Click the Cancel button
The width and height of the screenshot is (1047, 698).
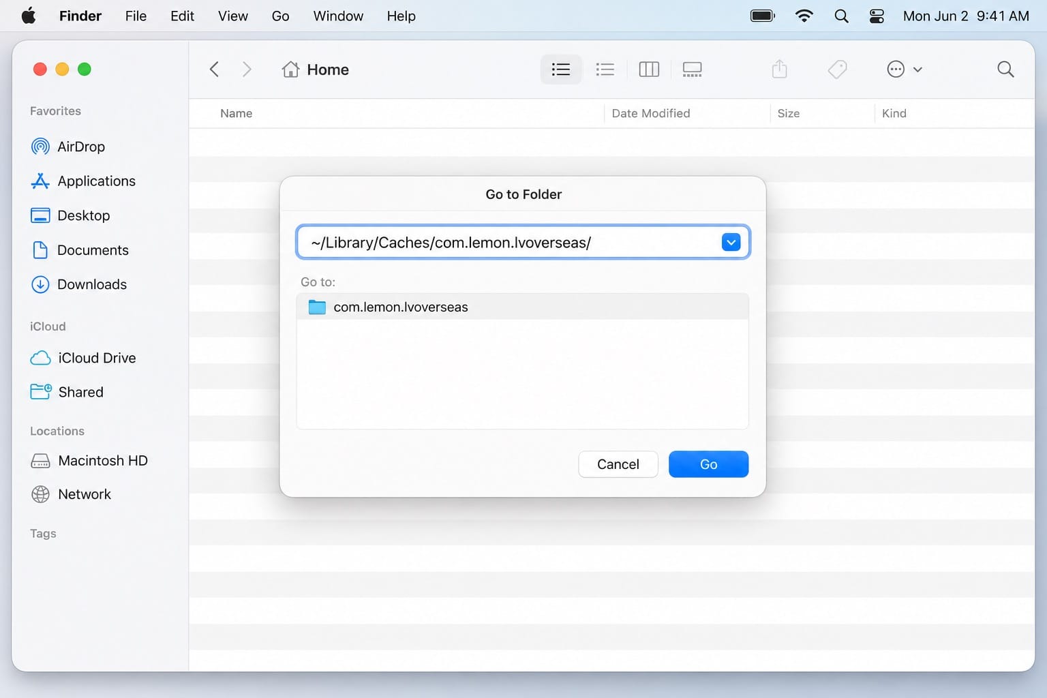[618, 464]
